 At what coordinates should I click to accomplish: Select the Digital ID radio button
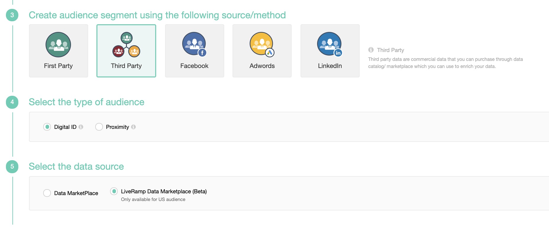point(47,127)
